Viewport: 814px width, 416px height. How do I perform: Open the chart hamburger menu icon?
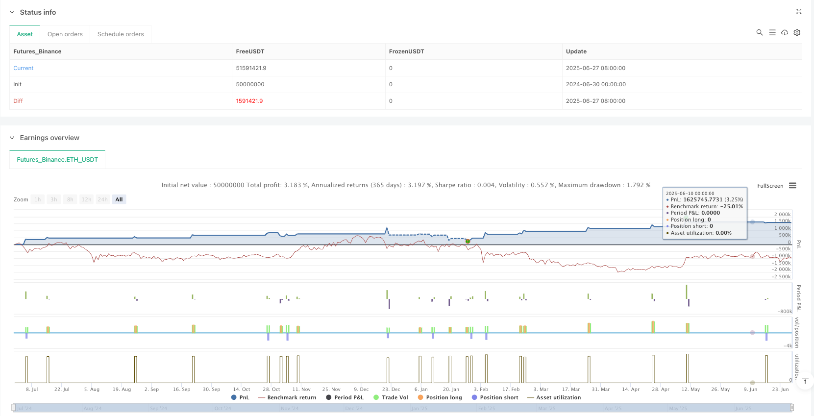click(x=792, y=186)
